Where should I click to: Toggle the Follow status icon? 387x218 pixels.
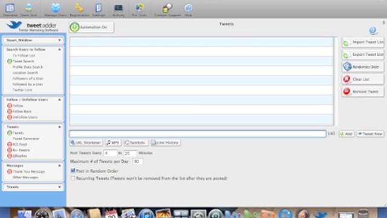[10, 105]
